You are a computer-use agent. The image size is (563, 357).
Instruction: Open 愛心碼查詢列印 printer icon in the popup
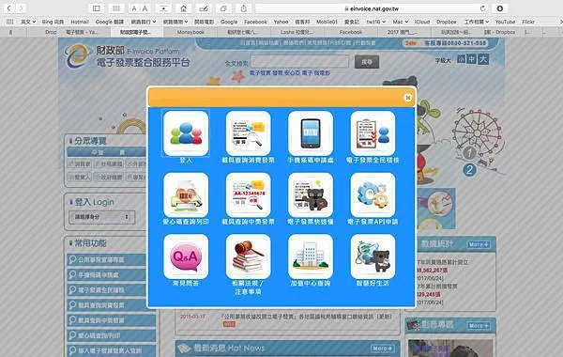[x=186, y=194]
